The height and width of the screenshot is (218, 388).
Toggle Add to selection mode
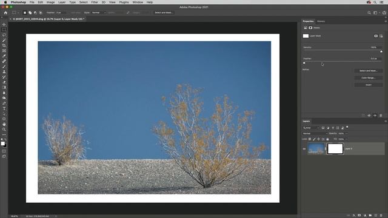click(x=30, y=13)
